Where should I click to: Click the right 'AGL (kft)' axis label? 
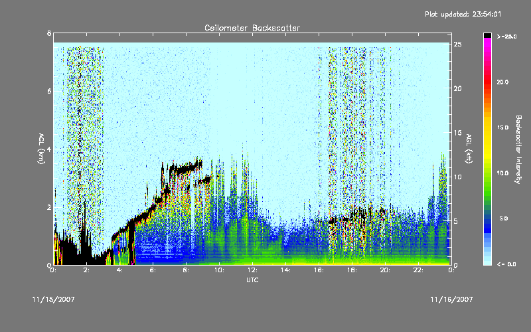(469, 149)
